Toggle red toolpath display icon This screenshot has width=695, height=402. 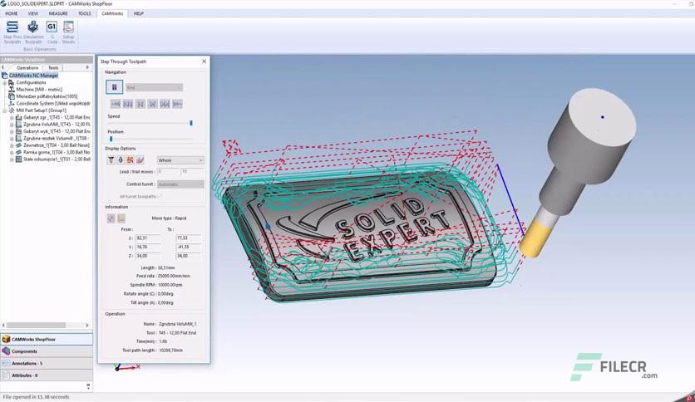131,160
